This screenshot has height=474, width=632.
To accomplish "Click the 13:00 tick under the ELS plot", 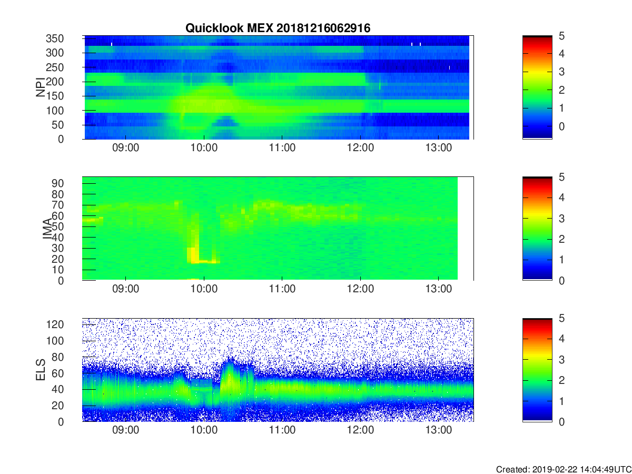I will (439, 430).
